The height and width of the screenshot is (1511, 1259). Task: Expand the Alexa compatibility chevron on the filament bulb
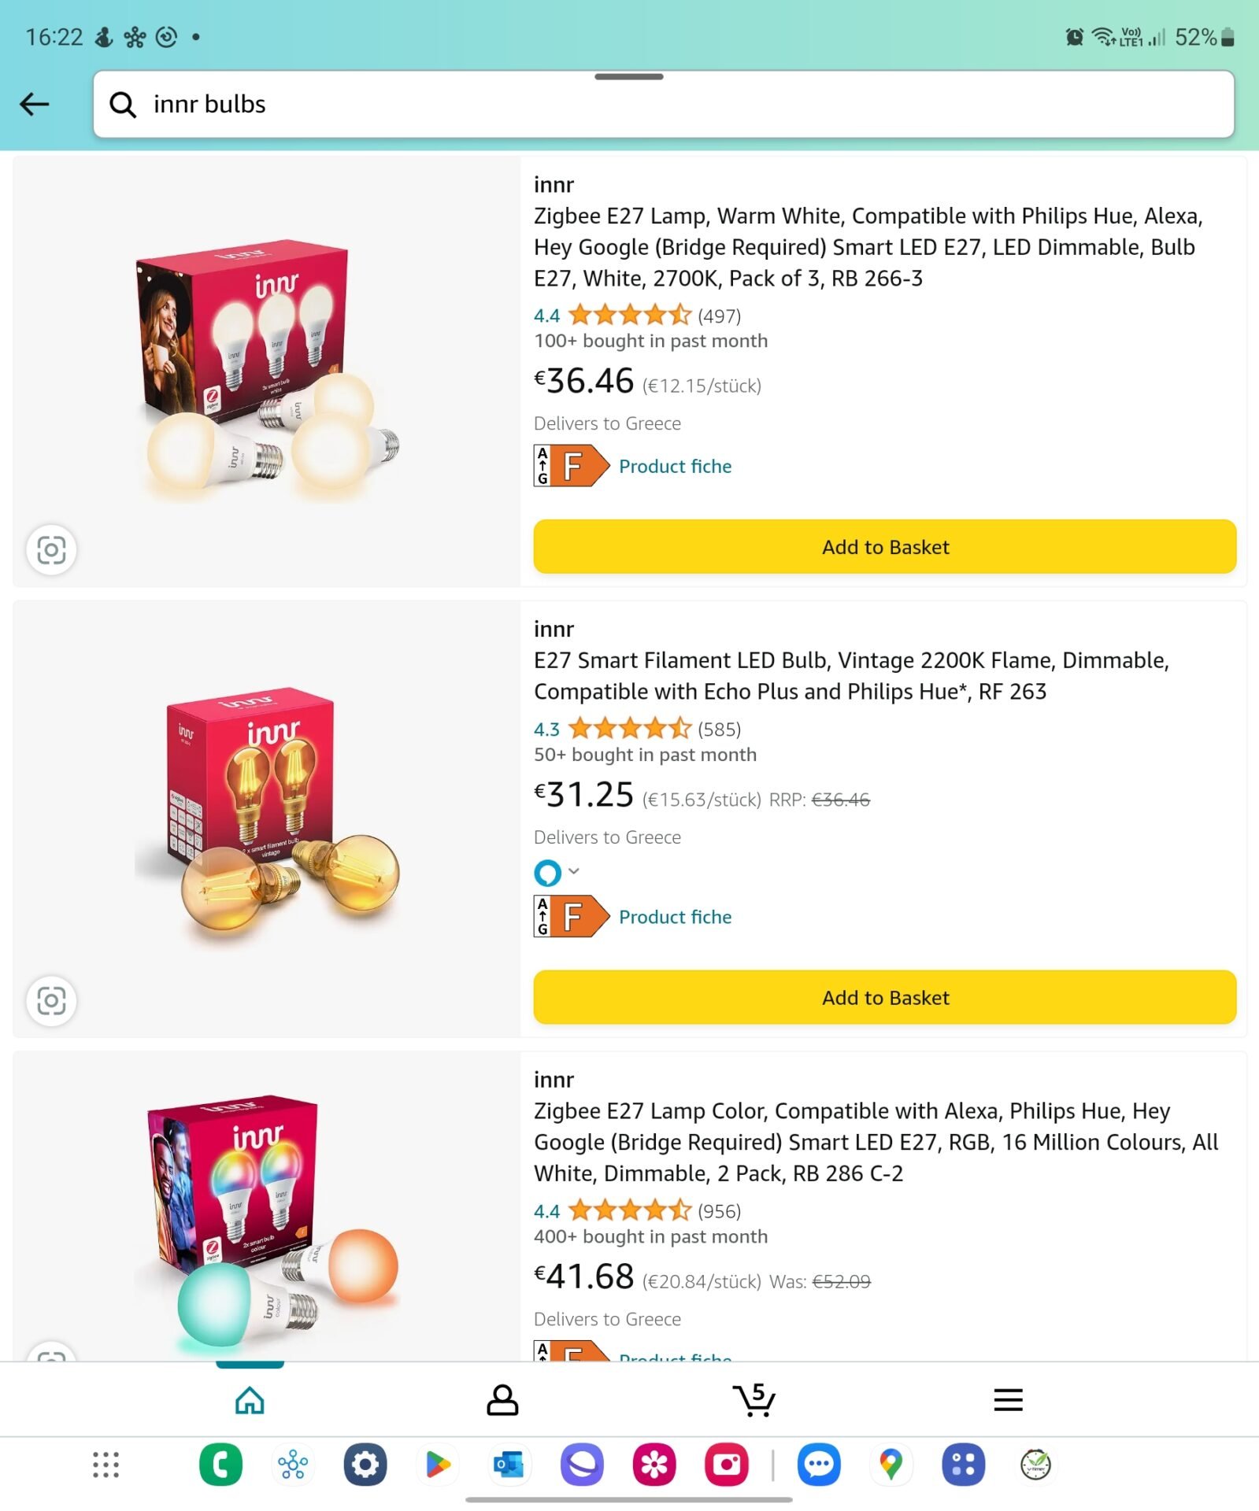(574, 871)
